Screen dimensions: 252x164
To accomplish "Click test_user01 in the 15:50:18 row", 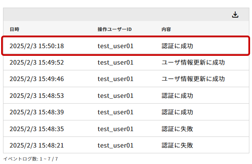I will [x=115, y=46].
